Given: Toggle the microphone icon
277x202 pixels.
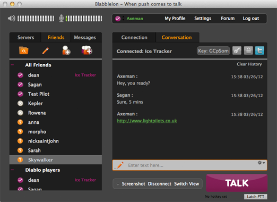Looking at the screenshot, I should tap(61, 19).
